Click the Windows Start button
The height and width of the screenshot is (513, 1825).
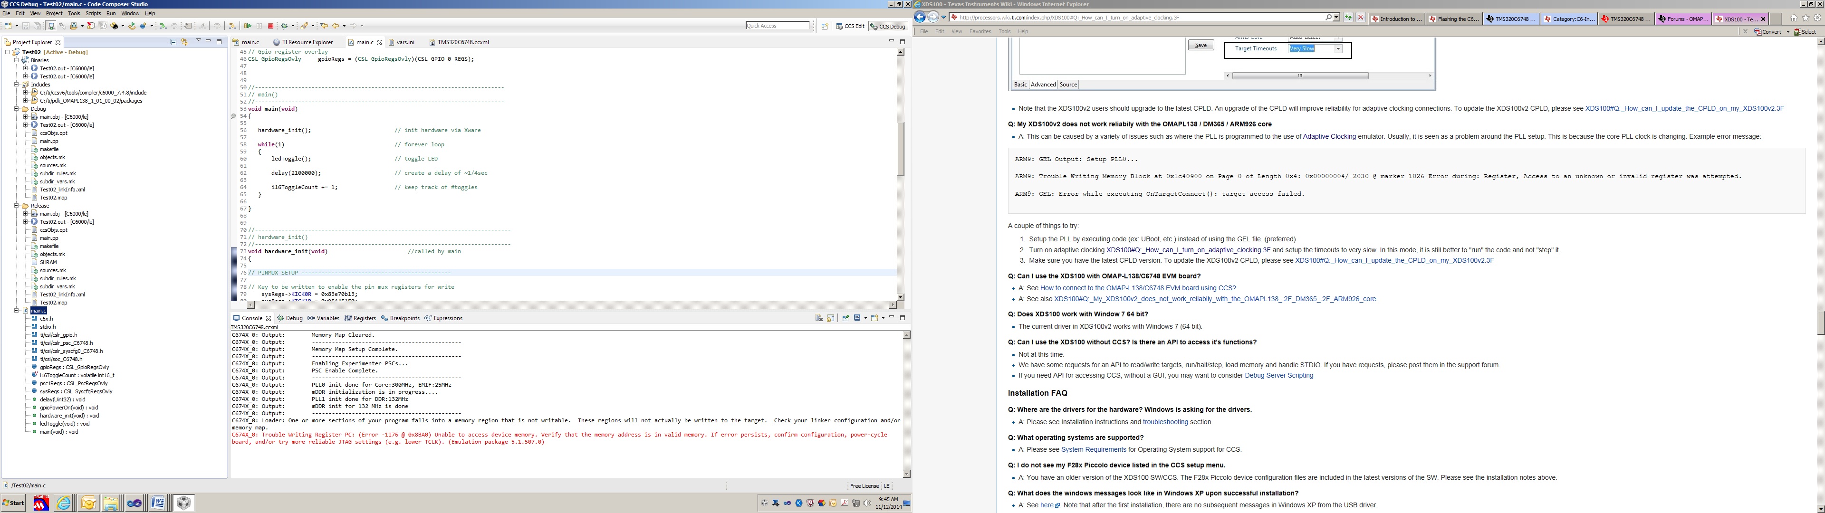tap(13, 503)
